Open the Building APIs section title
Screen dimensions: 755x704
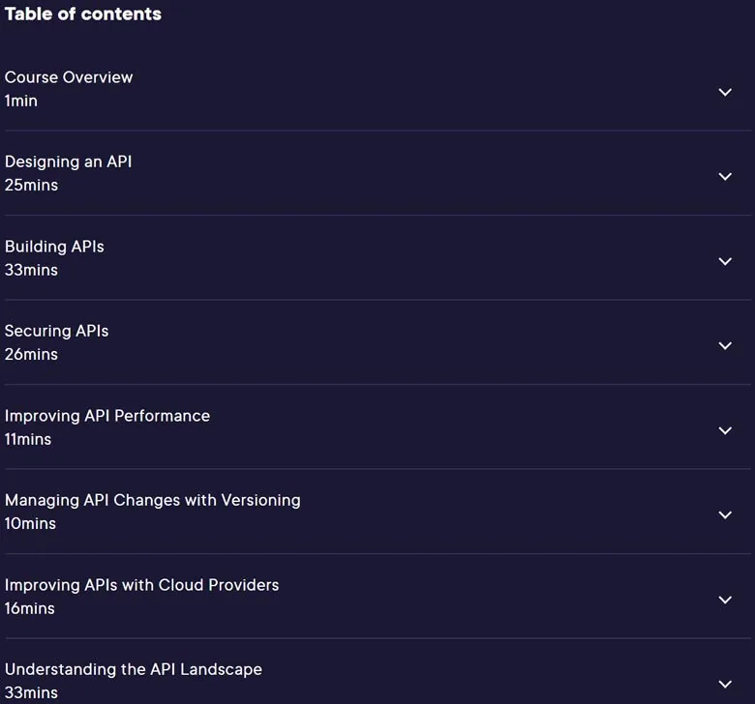[54, 247]
